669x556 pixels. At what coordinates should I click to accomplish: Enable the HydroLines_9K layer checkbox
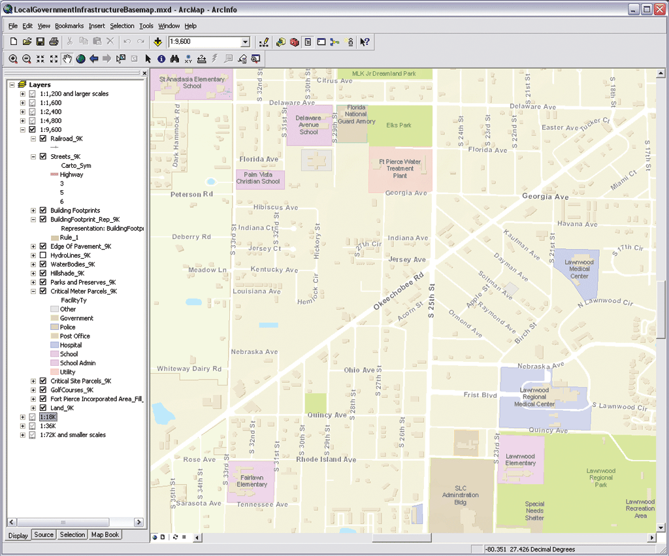(x=43, y=255)
